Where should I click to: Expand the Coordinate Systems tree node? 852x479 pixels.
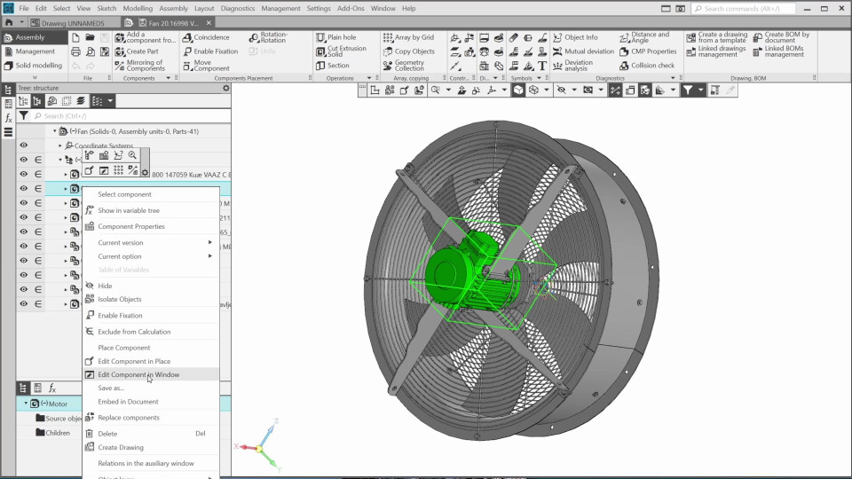coord(60,145)
